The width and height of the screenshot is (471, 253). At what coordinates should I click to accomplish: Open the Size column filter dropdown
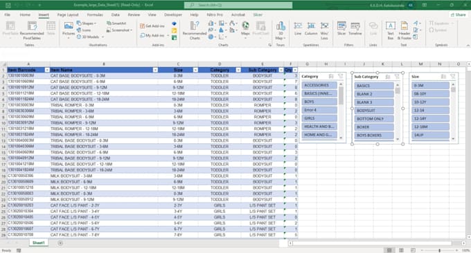point(195,70)
